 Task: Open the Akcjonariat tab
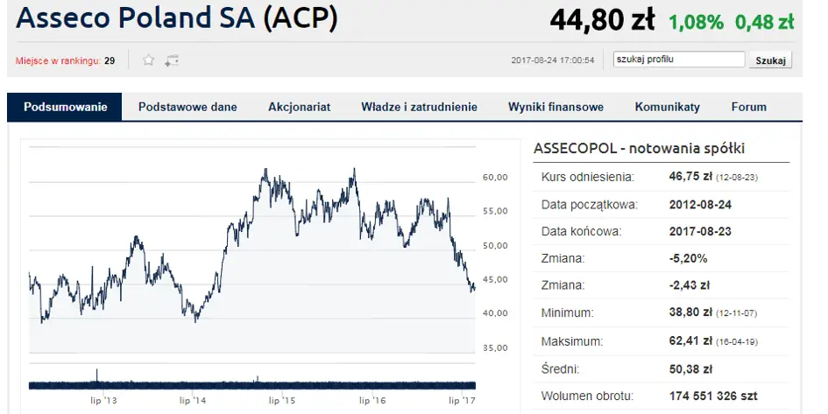pyautogui.click(x=299, y=108)
